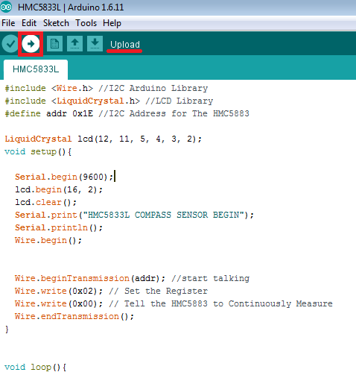
Task: Open the Edit menu
Action: point(29,23)
